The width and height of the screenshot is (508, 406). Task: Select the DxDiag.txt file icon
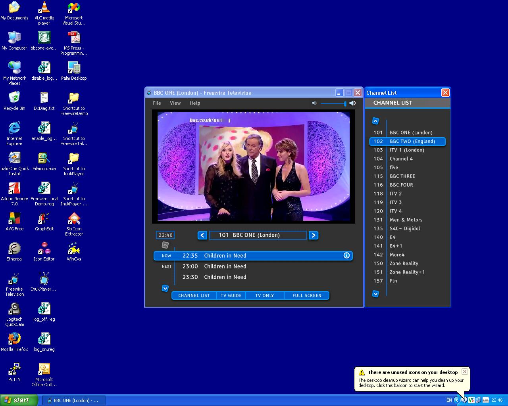44,101
